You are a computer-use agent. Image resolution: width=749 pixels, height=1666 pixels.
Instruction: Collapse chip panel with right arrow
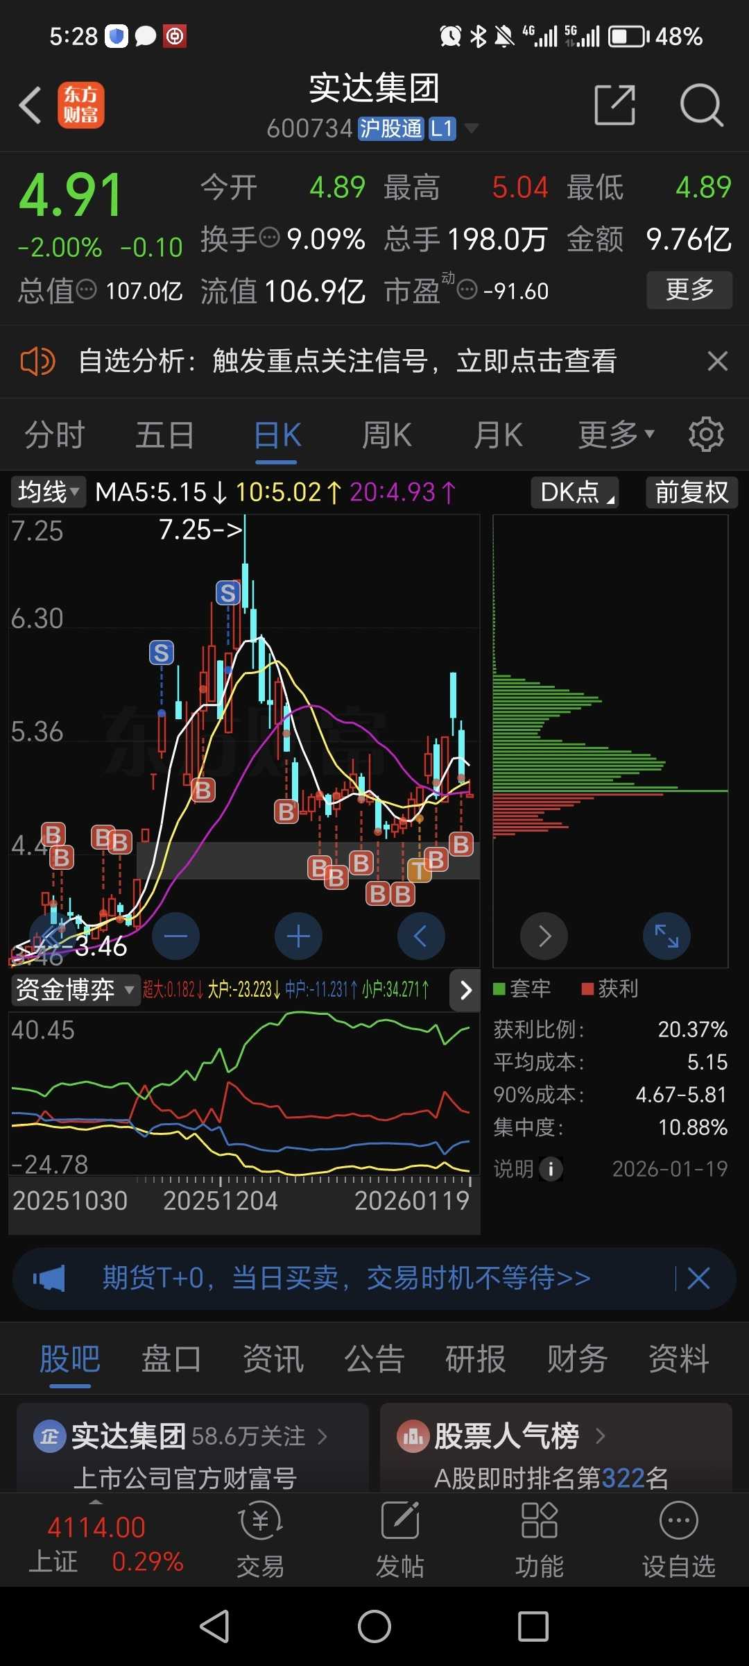pyautogui.click(x=544, y=936)
